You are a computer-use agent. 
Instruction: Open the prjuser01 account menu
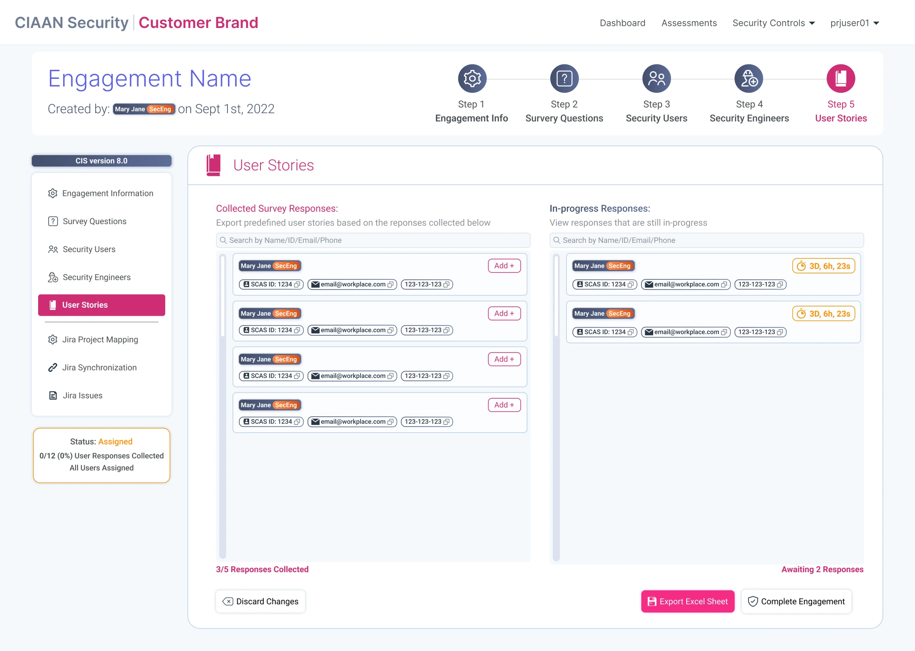coord(854,23)
